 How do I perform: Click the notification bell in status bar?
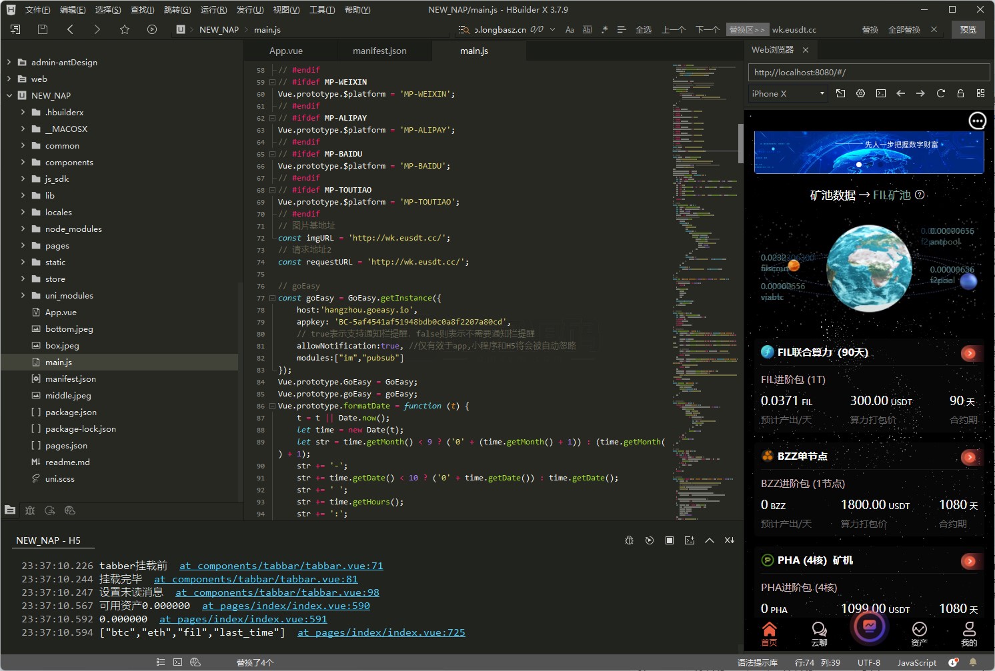[x=973, y=662]
